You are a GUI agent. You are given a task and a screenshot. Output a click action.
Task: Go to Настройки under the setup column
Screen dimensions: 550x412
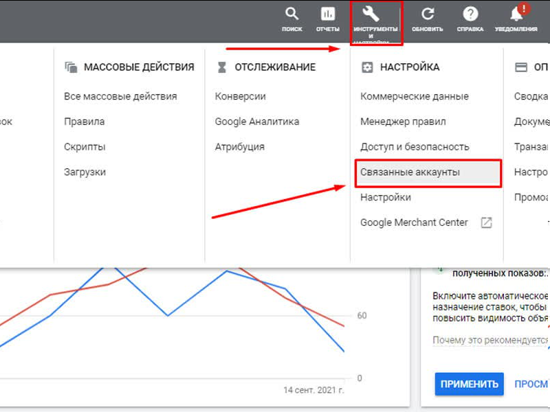coord(386,198)
